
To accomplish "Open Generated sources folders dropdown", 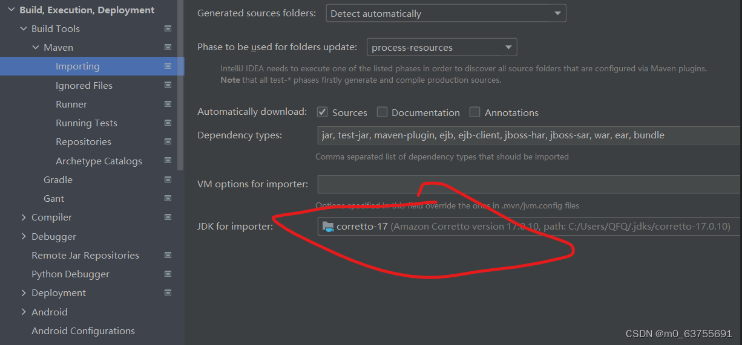I will (446, 13).
